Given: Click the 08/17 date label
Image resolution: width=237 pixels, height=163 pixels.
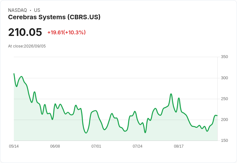Looking at the screenshot, I should point(179,146).
